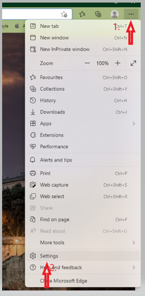Expand the More tools submenu
The height and width of the screenshot is (296, 145).
click(x=83, y=243)
